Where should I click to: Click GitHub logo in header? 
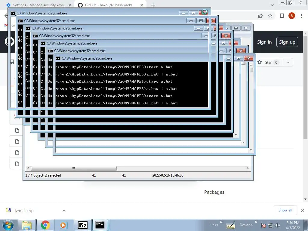tap(9, 42)
